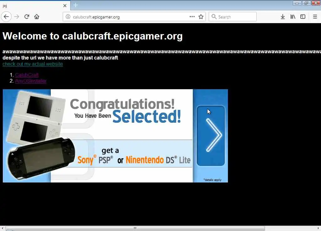Click the horizontal scrollbar thumb
The height and width of the screenshot is (231, 321).
(x=135, y=228)
